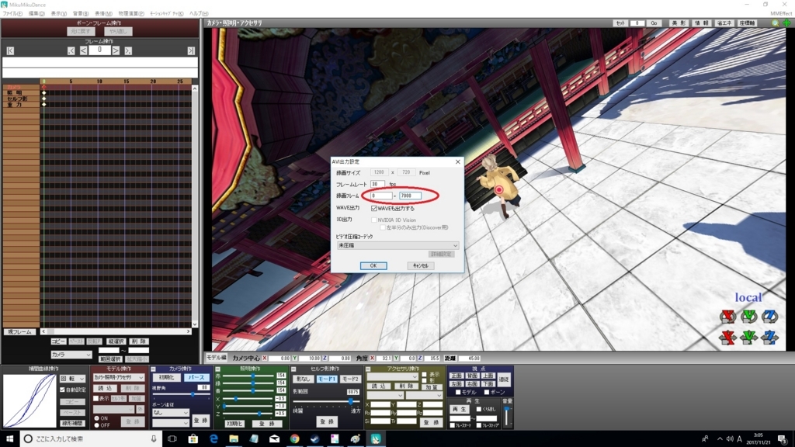The width and height of the screenshot is (795, 447).
Task: Open Microsoft Store from taskbar
Action: click(x=193, y=438)
